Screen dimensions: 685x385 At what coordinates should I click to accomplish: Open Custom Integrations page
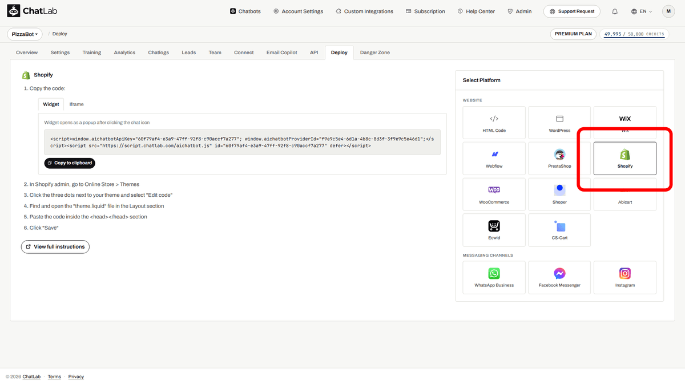(364, 11)
